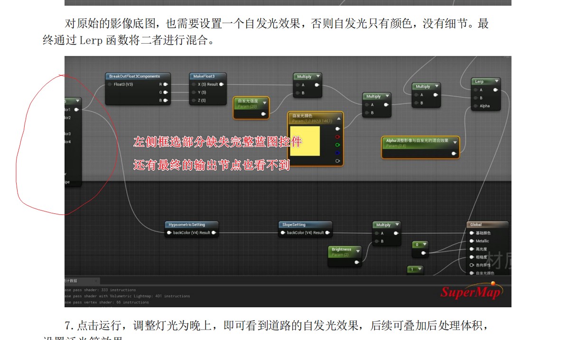Click HypsometricSetting's backColor input pin
The height and width of the screenshot is (340, 567).
tap(169, 233)
